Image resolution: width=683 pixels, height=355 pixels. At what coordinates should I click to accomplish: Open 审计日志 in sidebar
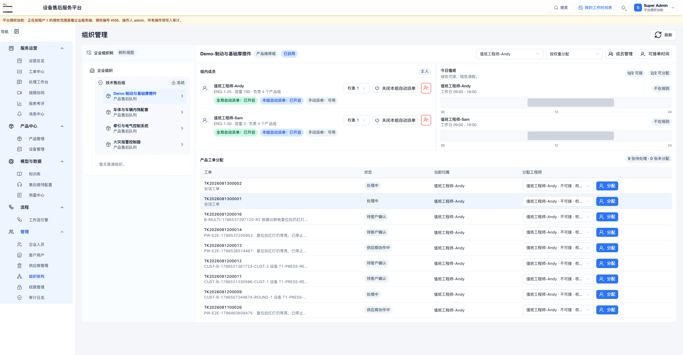pyautogui.click(x=37, y=298)
